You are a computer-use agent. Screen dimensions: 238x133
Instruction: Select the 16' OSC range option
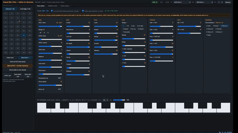[41, 33]
